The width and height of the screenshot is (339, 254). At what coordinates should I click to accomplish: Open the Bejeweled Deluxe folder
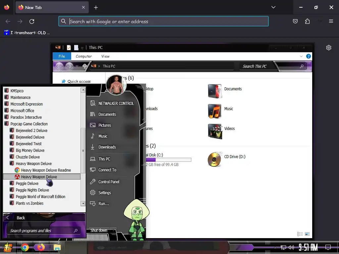coord(27,137)
